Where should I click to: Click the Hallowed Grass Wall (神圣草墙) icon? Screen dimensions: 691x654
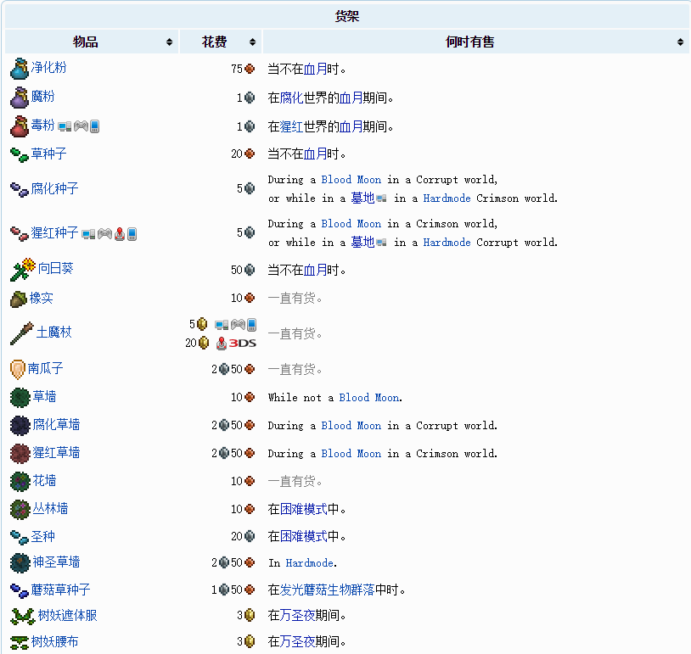(20, 563)
